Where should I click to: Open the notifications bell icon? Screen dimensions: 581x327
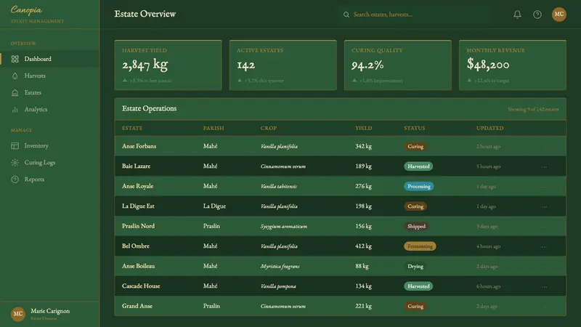click(517, 15)
